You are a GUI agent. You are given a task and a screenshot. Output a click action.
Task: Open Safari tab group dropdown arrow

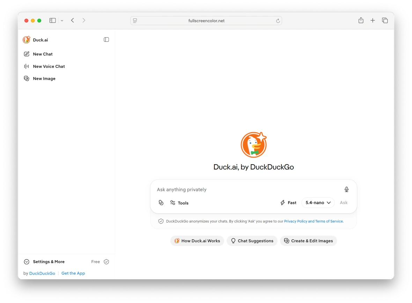click(x=62, y=21)
